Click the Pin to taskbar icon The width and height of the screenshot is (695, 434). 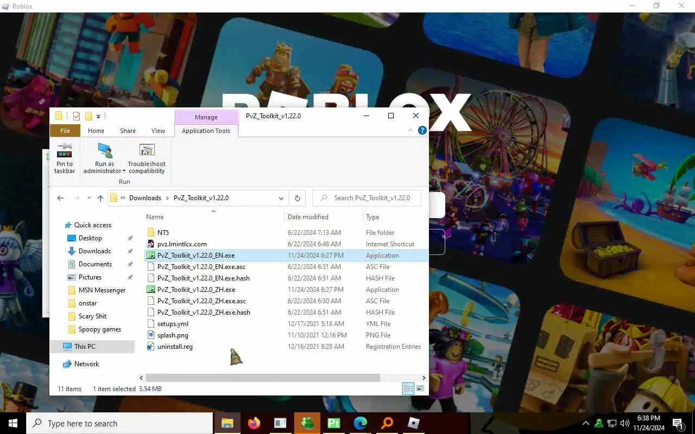point(64,151)
